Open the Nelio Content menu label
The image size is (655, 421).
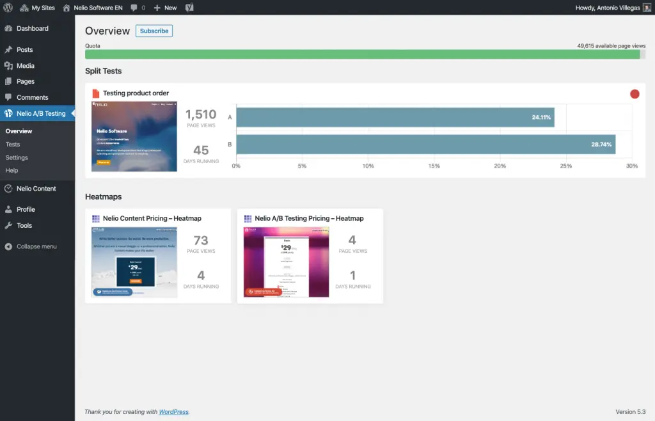pyautogui.click(x=36, y=189)
